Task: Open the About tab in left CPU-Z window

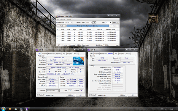Action: tap(76, 54)
